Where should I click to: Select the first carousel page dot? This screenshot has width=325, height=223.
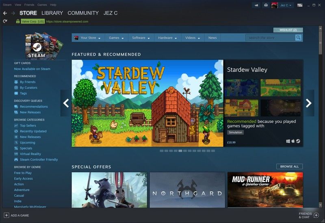pyautogui.click(x=161, y=151)
